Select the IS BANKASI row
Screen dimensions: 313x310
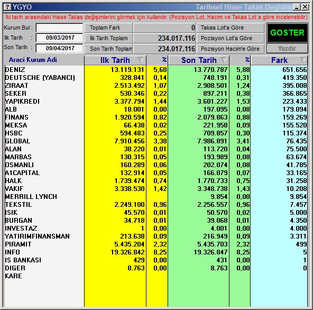point(155,260)
